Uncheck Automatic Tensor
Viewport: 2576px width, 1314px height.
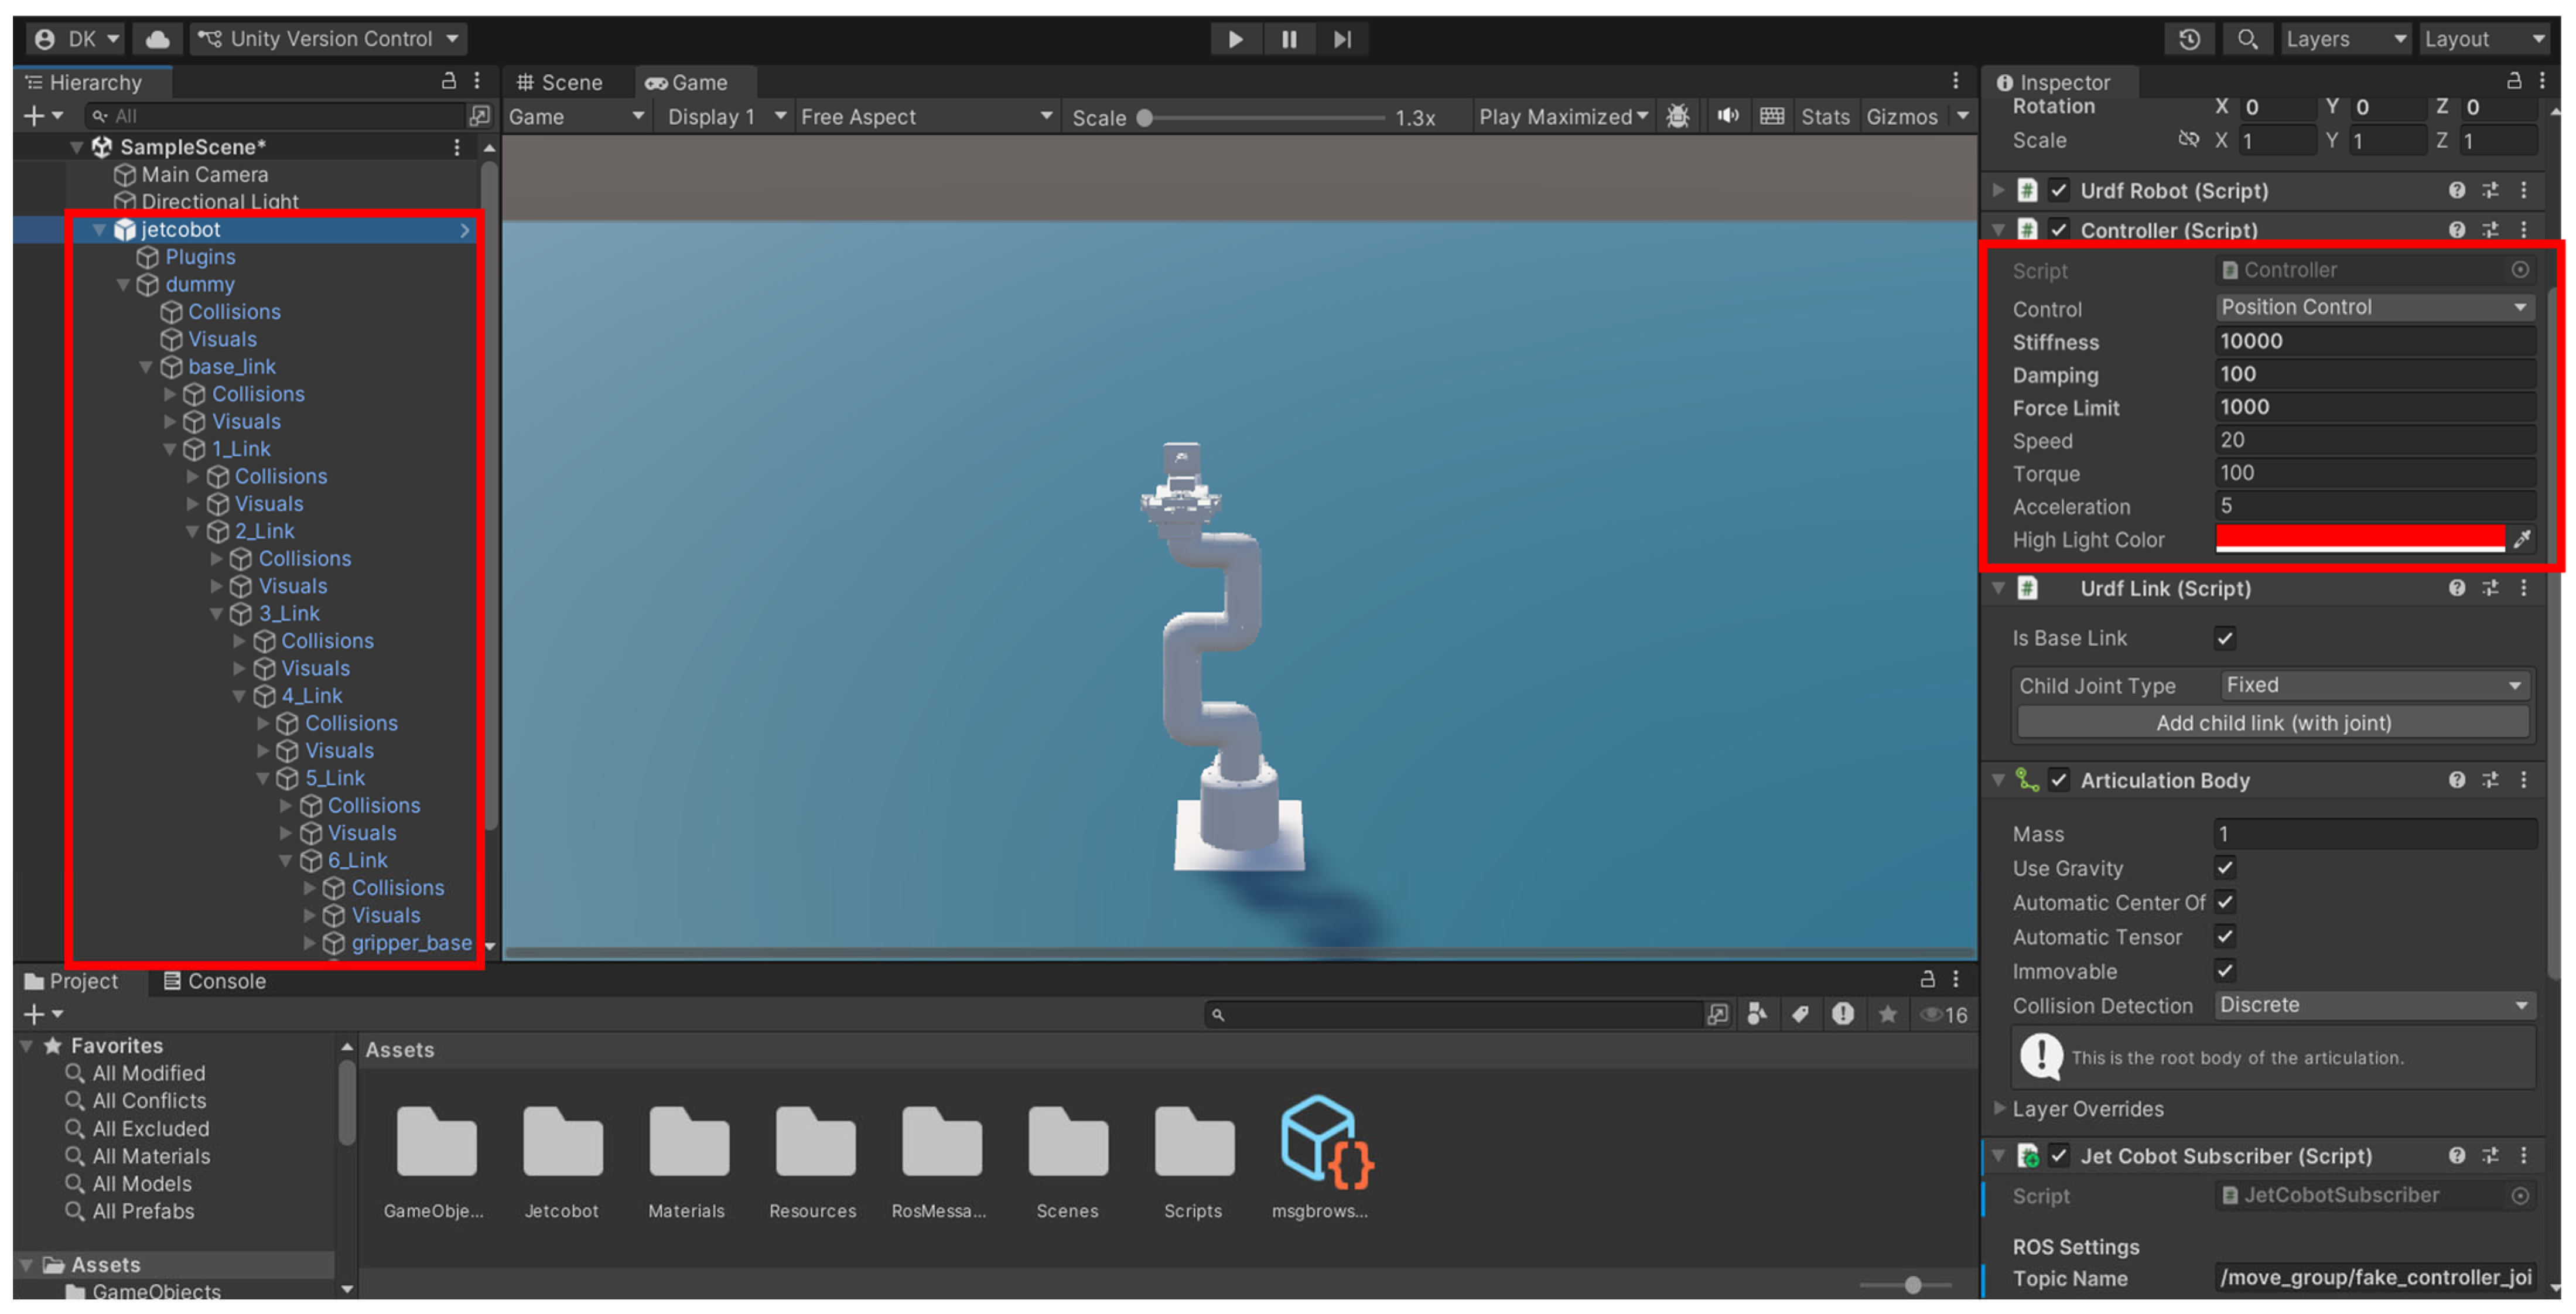point(2224,937)
